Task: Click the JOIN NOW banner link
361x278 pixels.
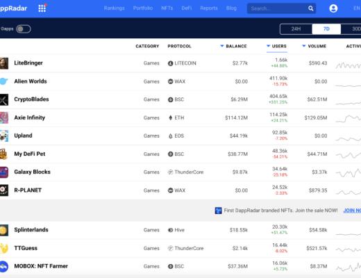Action: point(352,211)
